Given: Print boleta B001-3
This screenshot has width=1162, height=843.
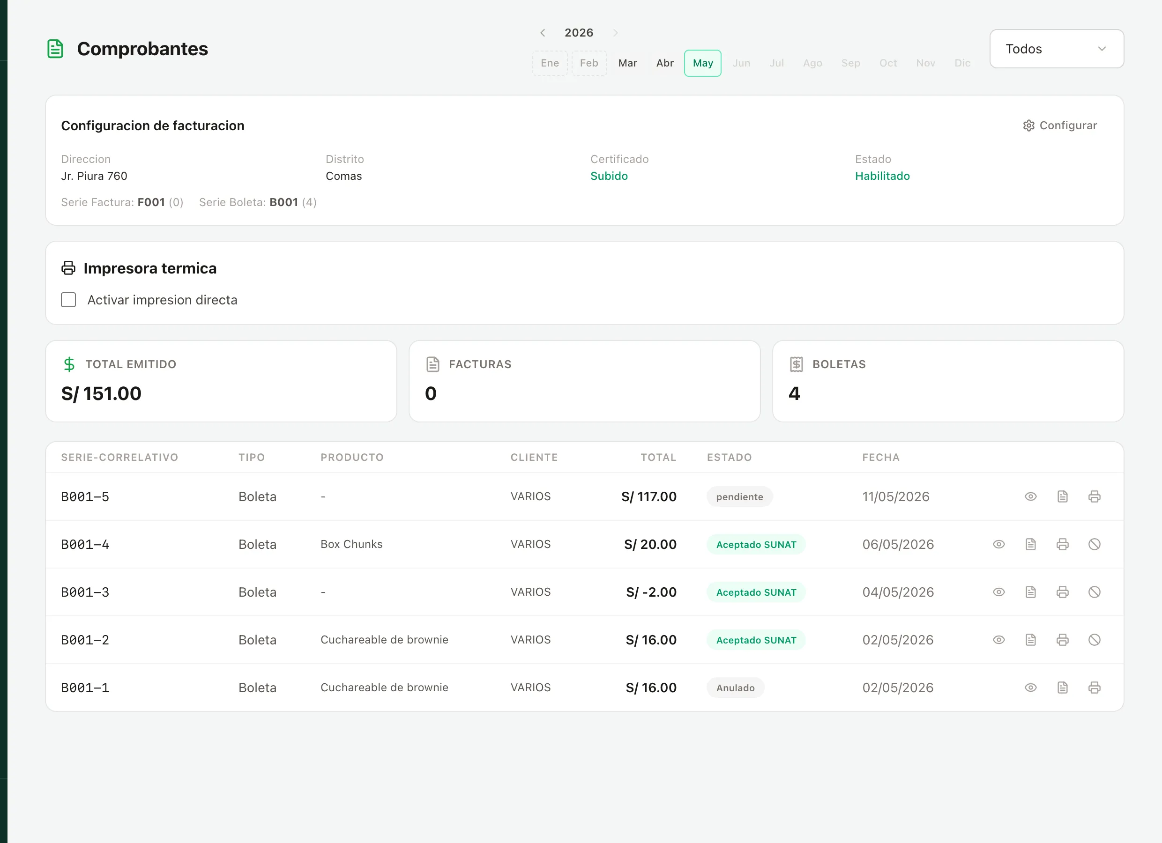Looking at the screenshot, I should [1062, 592].
